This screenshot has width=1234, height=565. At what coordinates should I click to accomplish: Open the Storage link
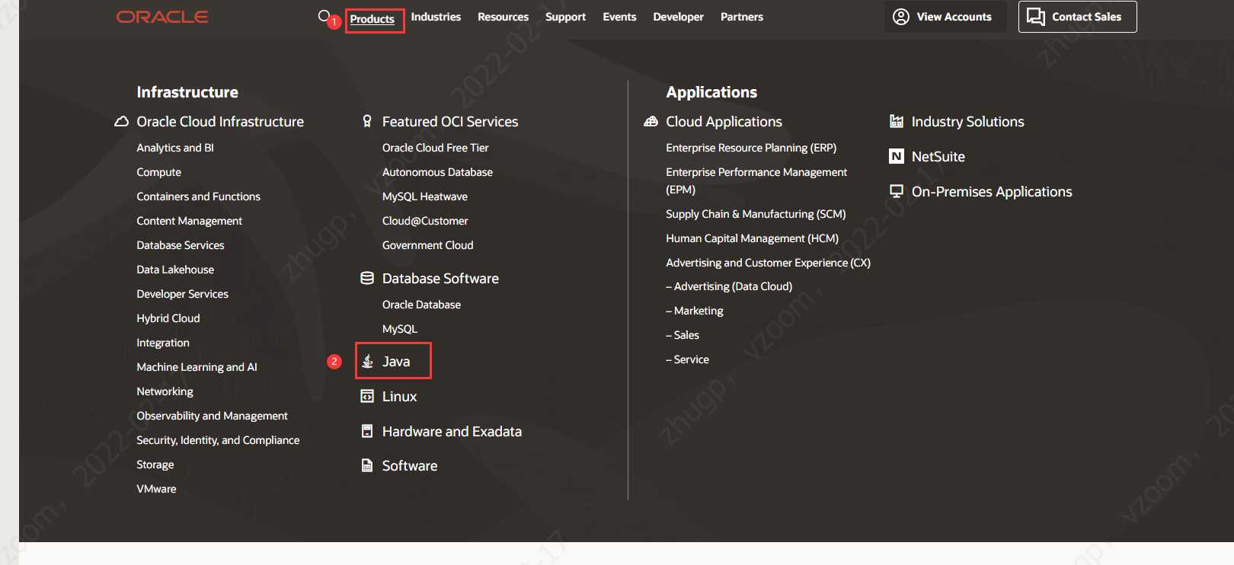(155, 464)
